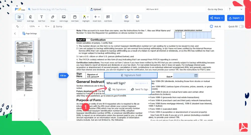Collapse the pages sidebar arrow
The height and width of the screenshot is (135, 251).
click(15, 33)
